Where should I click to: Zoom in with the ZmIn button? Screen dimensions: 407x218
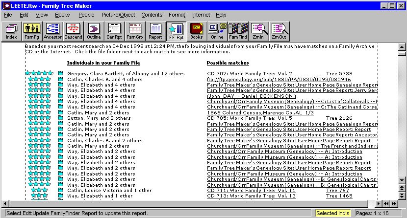pyautogui.click(x=258, y=31)
